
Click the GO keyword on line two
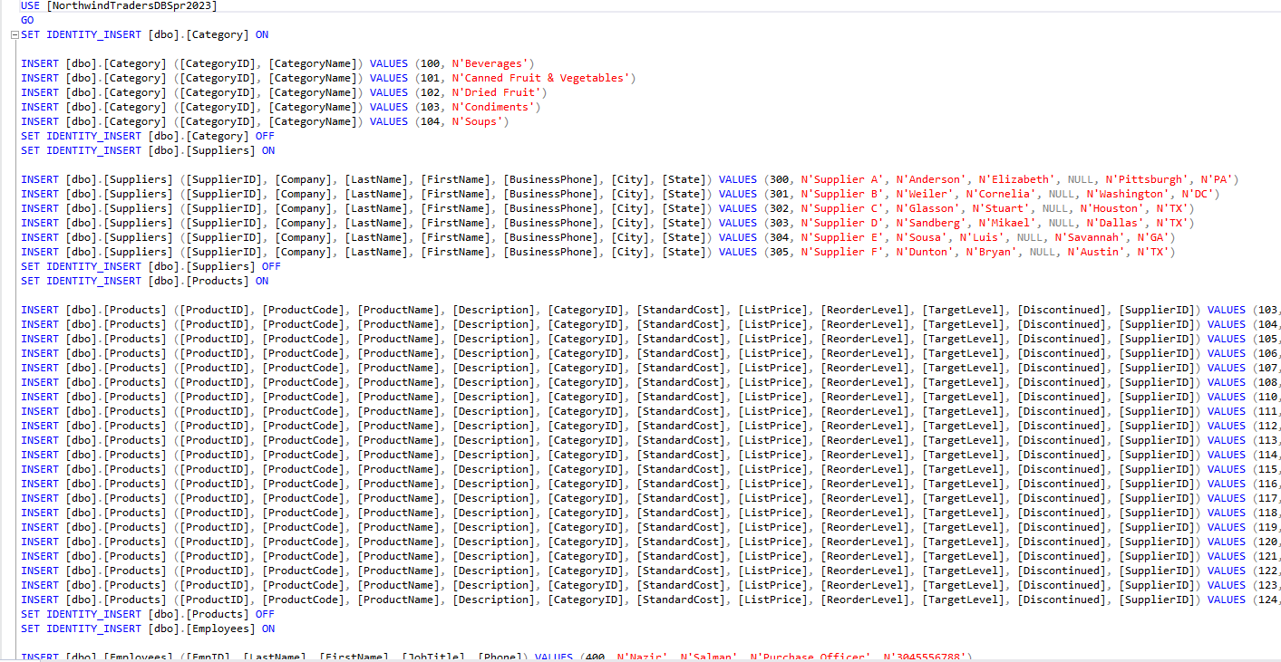click(x=26, y=19)
